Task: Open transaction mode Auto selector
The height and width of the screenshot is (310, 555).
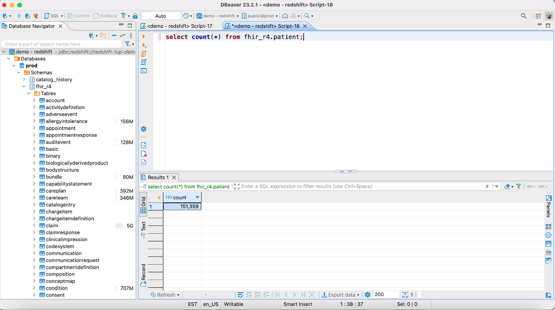Action: (161, 16)
